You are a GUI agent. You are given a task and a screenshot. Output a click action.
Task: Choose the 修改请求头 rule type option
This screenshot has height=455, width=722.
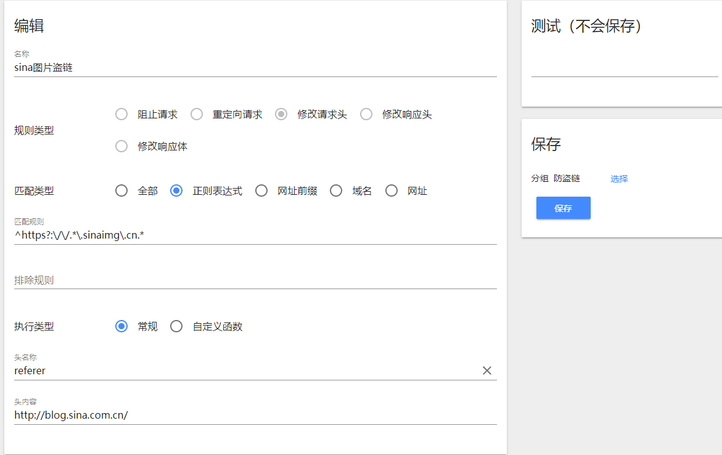pyautogui.click(x=281, y=114)
